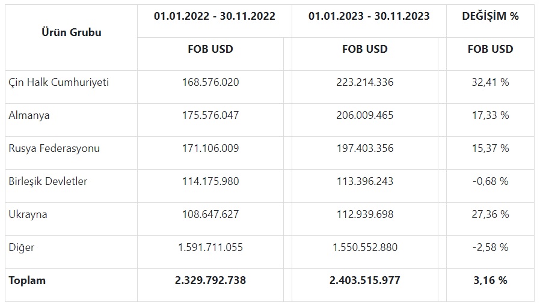Select the Diğer row label
The width and height of the screenshot is (540, 305).
(22, 247)
